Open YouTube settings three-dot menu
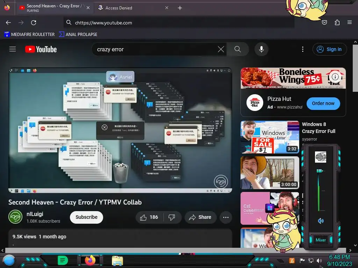358x268 pixels. (x=303, y=49)
